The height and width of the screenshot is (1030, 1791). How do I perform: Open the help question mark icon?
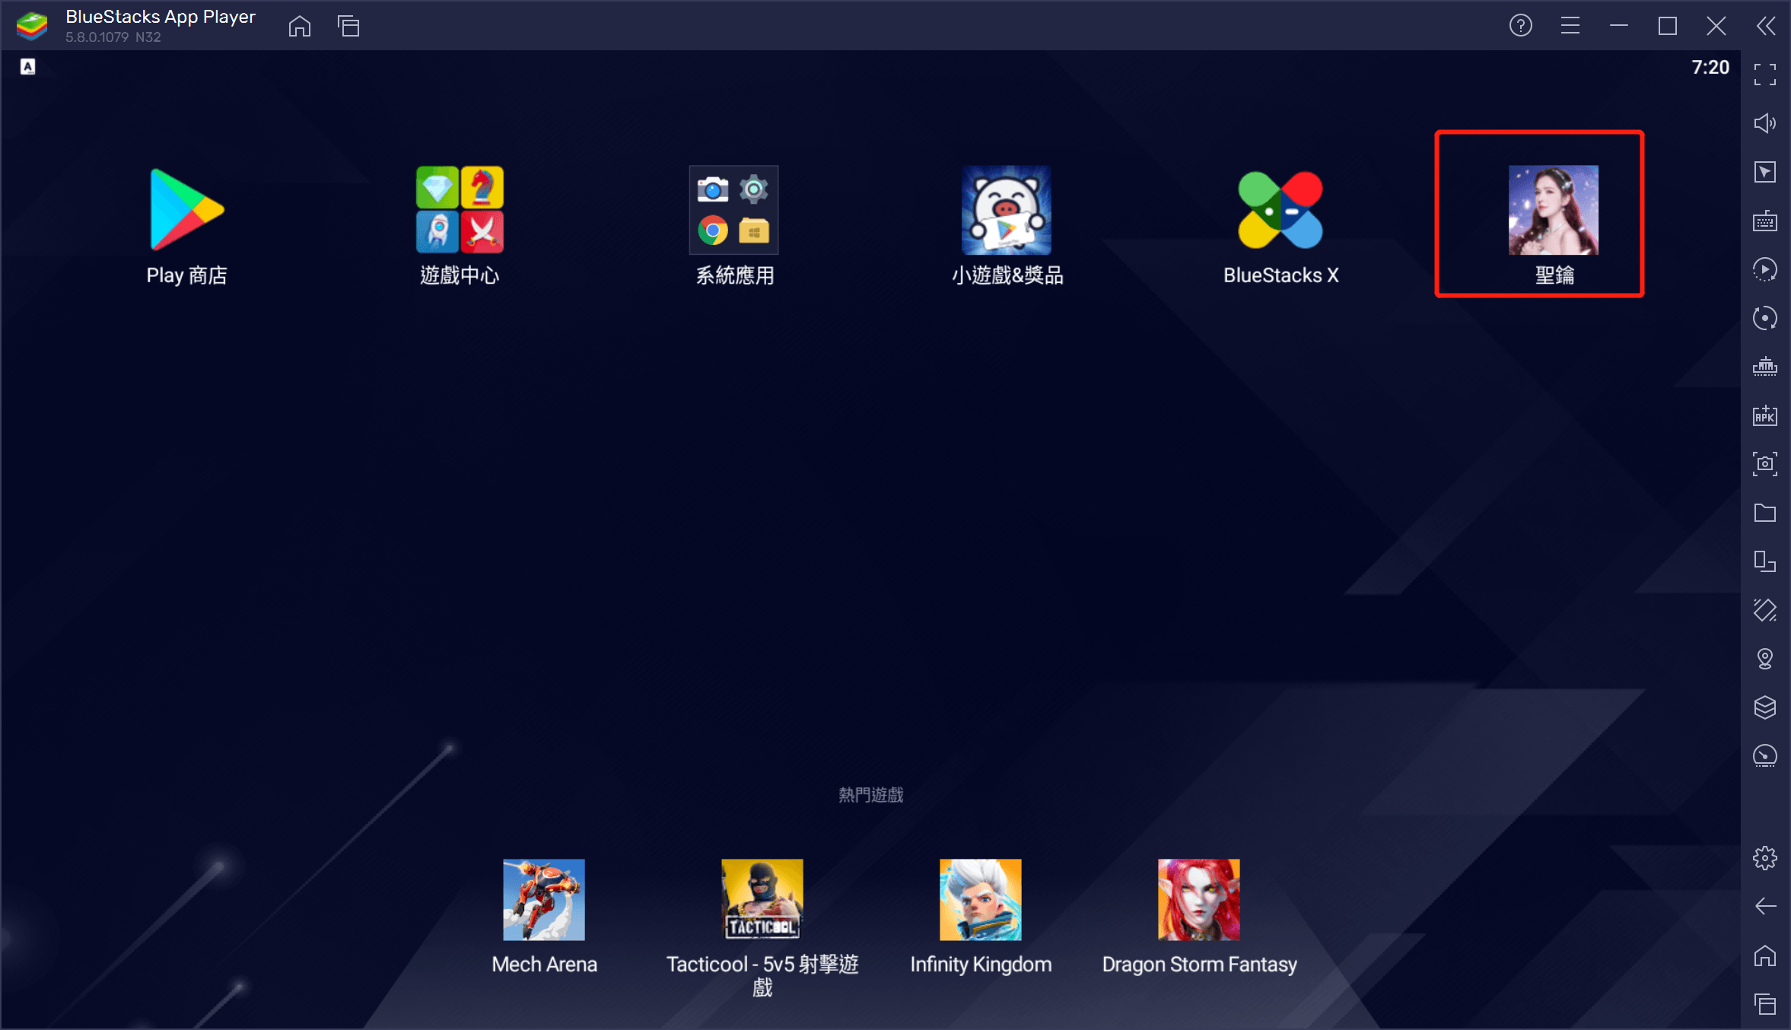1520,26
